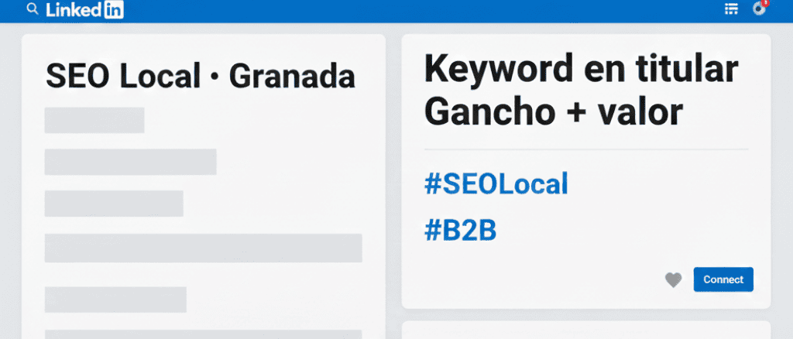Open the apps grid menu icon
This screenshot has height=339, width=793.
(730, 9)
